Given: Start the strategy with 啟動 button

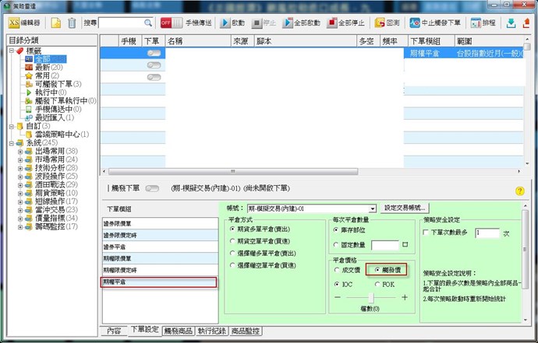Looking at the screenshot, I should (x=234, y=23).
